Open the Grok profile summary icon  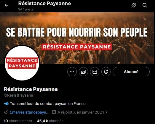pyautogui.click(x=134, y=5)
